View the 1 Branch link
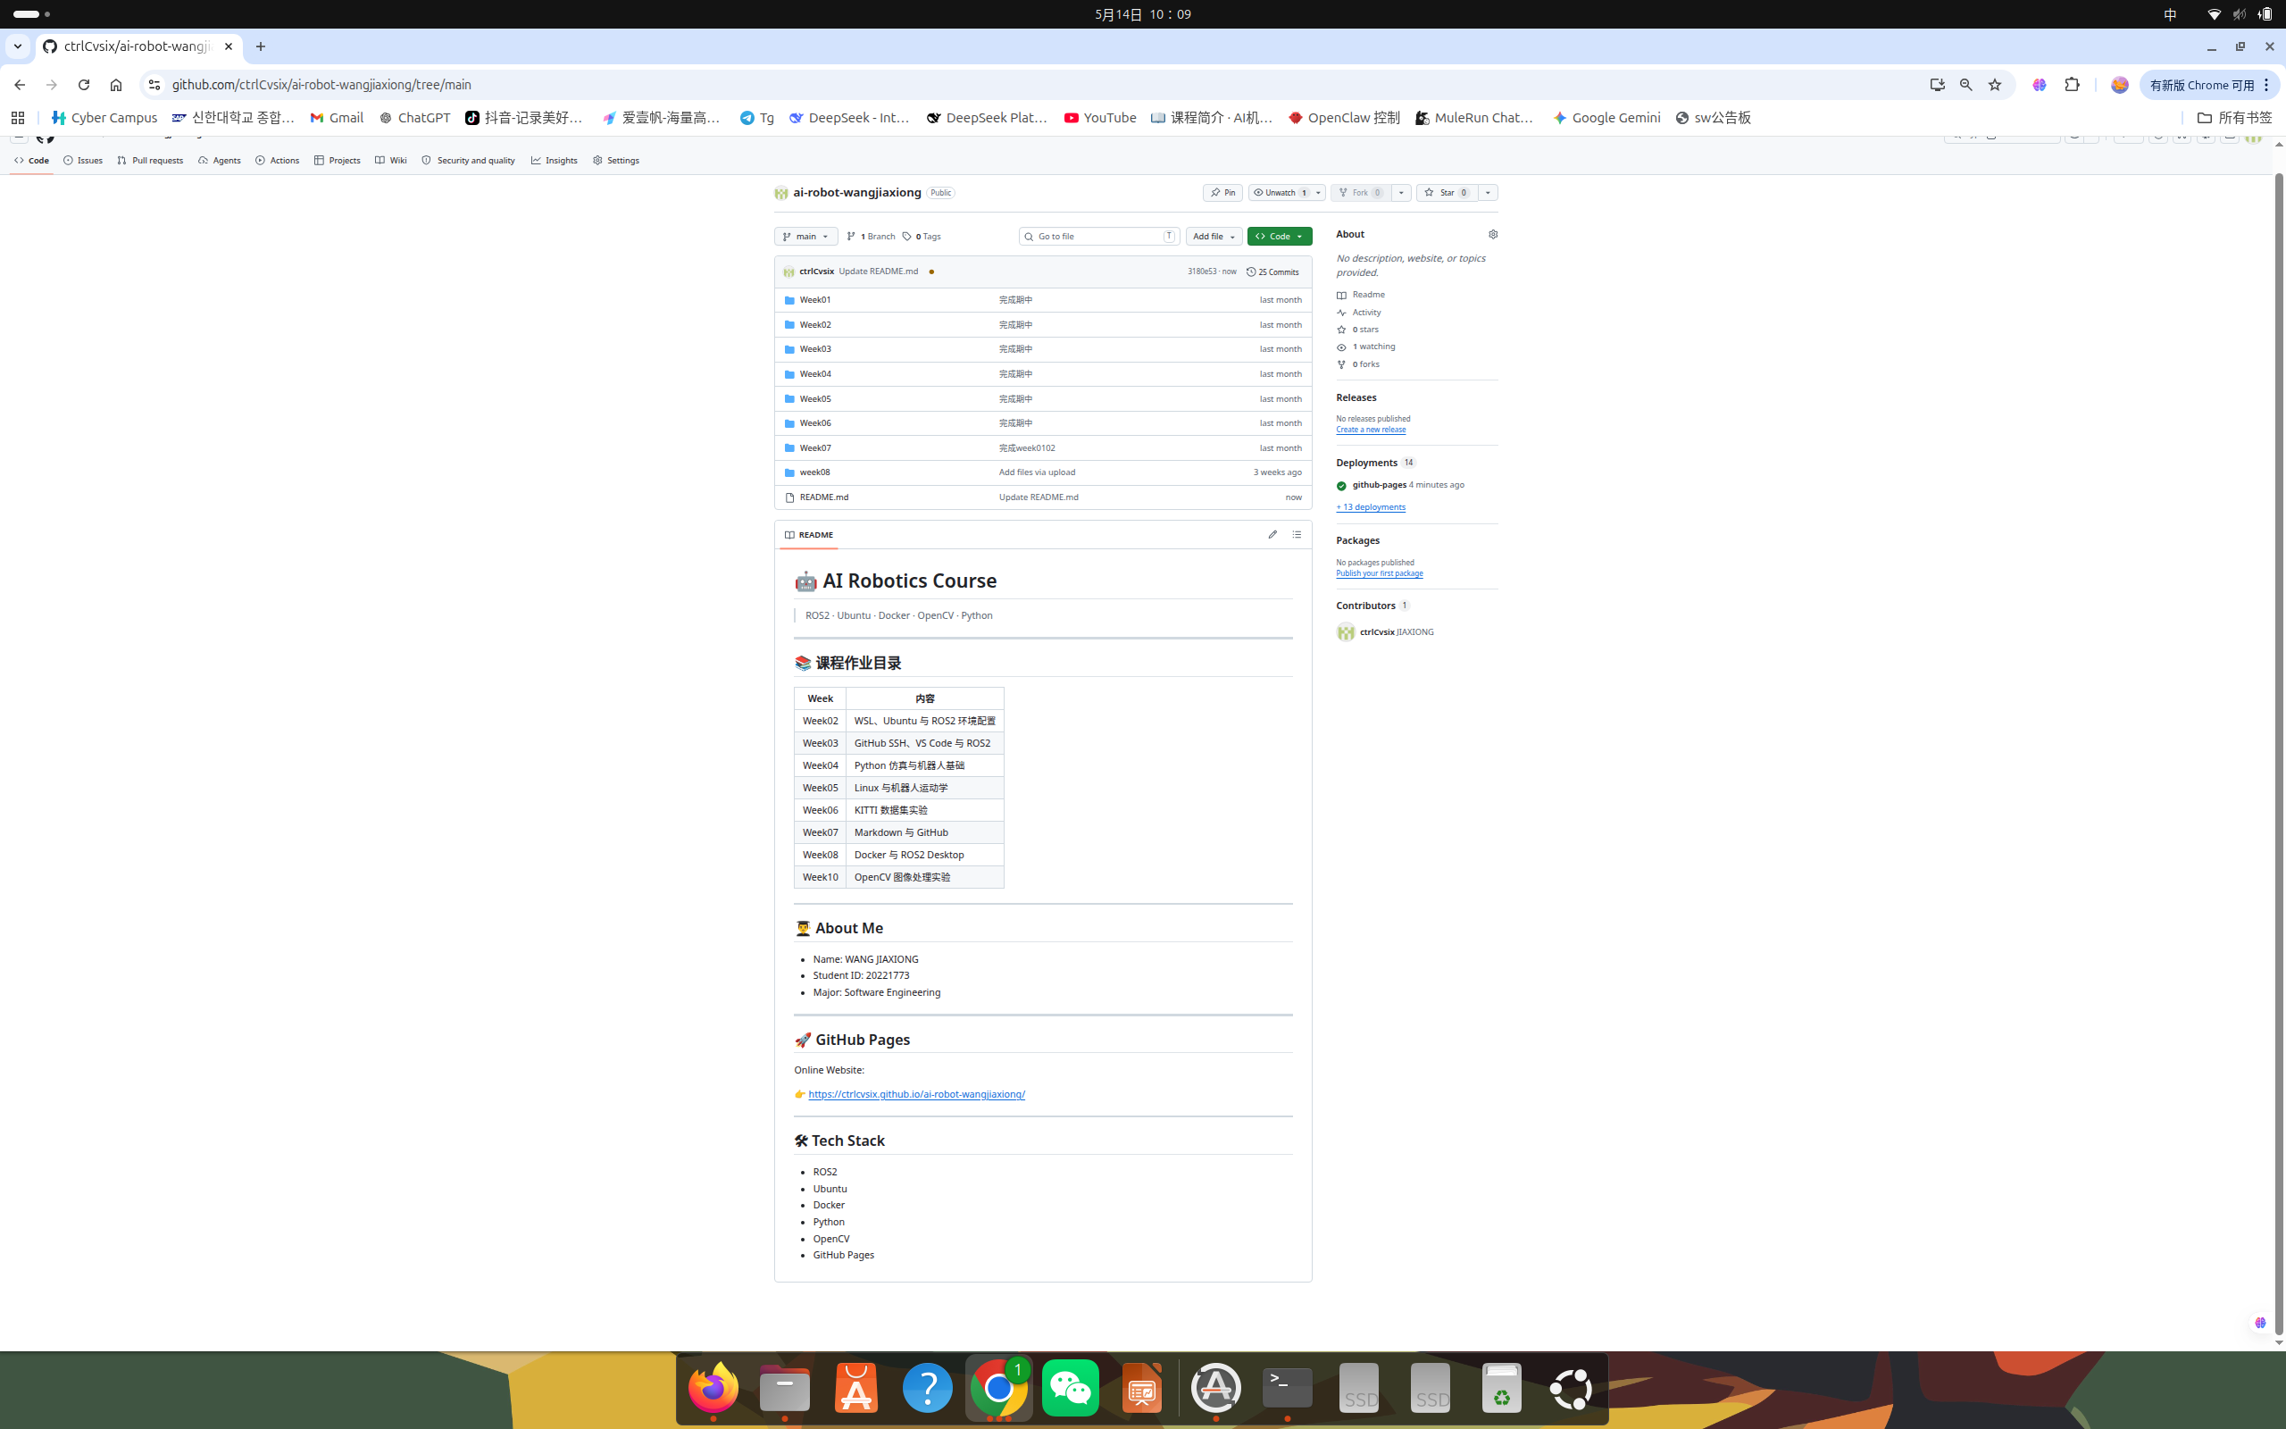2286x1429 pixels. pyautogui.click(x=871, y=237)
